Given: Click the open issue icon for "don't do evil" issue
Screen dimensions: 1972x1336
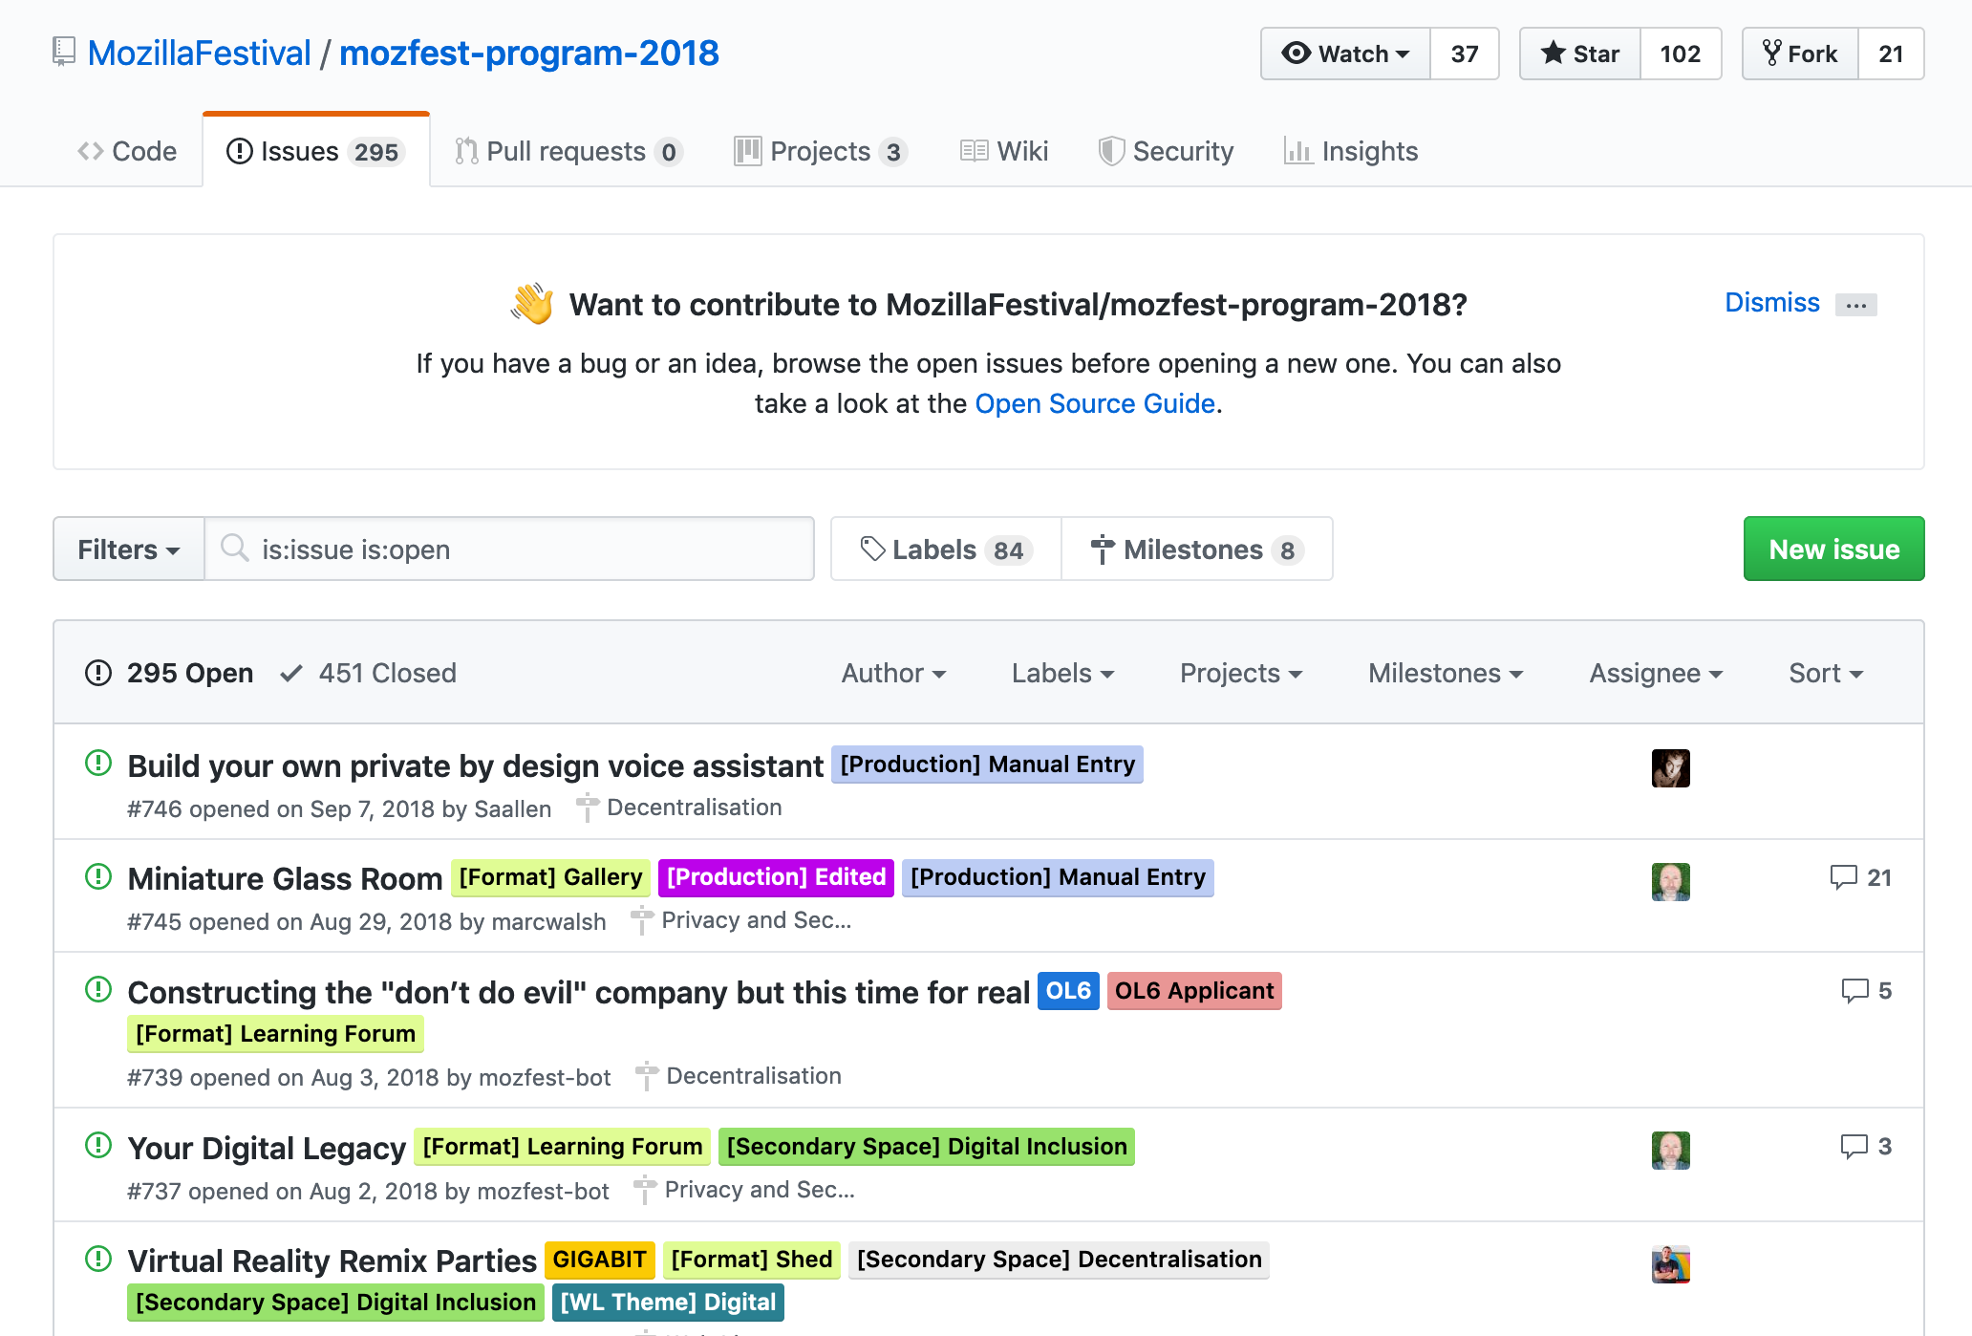Looking at the screenshot, I should pyautogui.click(x=98, y=989).
